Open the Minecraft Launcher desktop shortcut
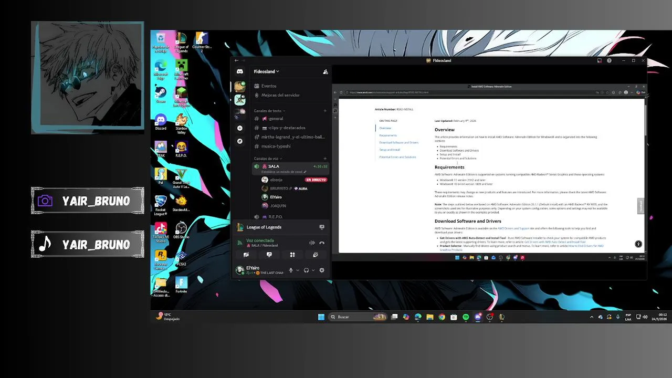 point(181,70)
